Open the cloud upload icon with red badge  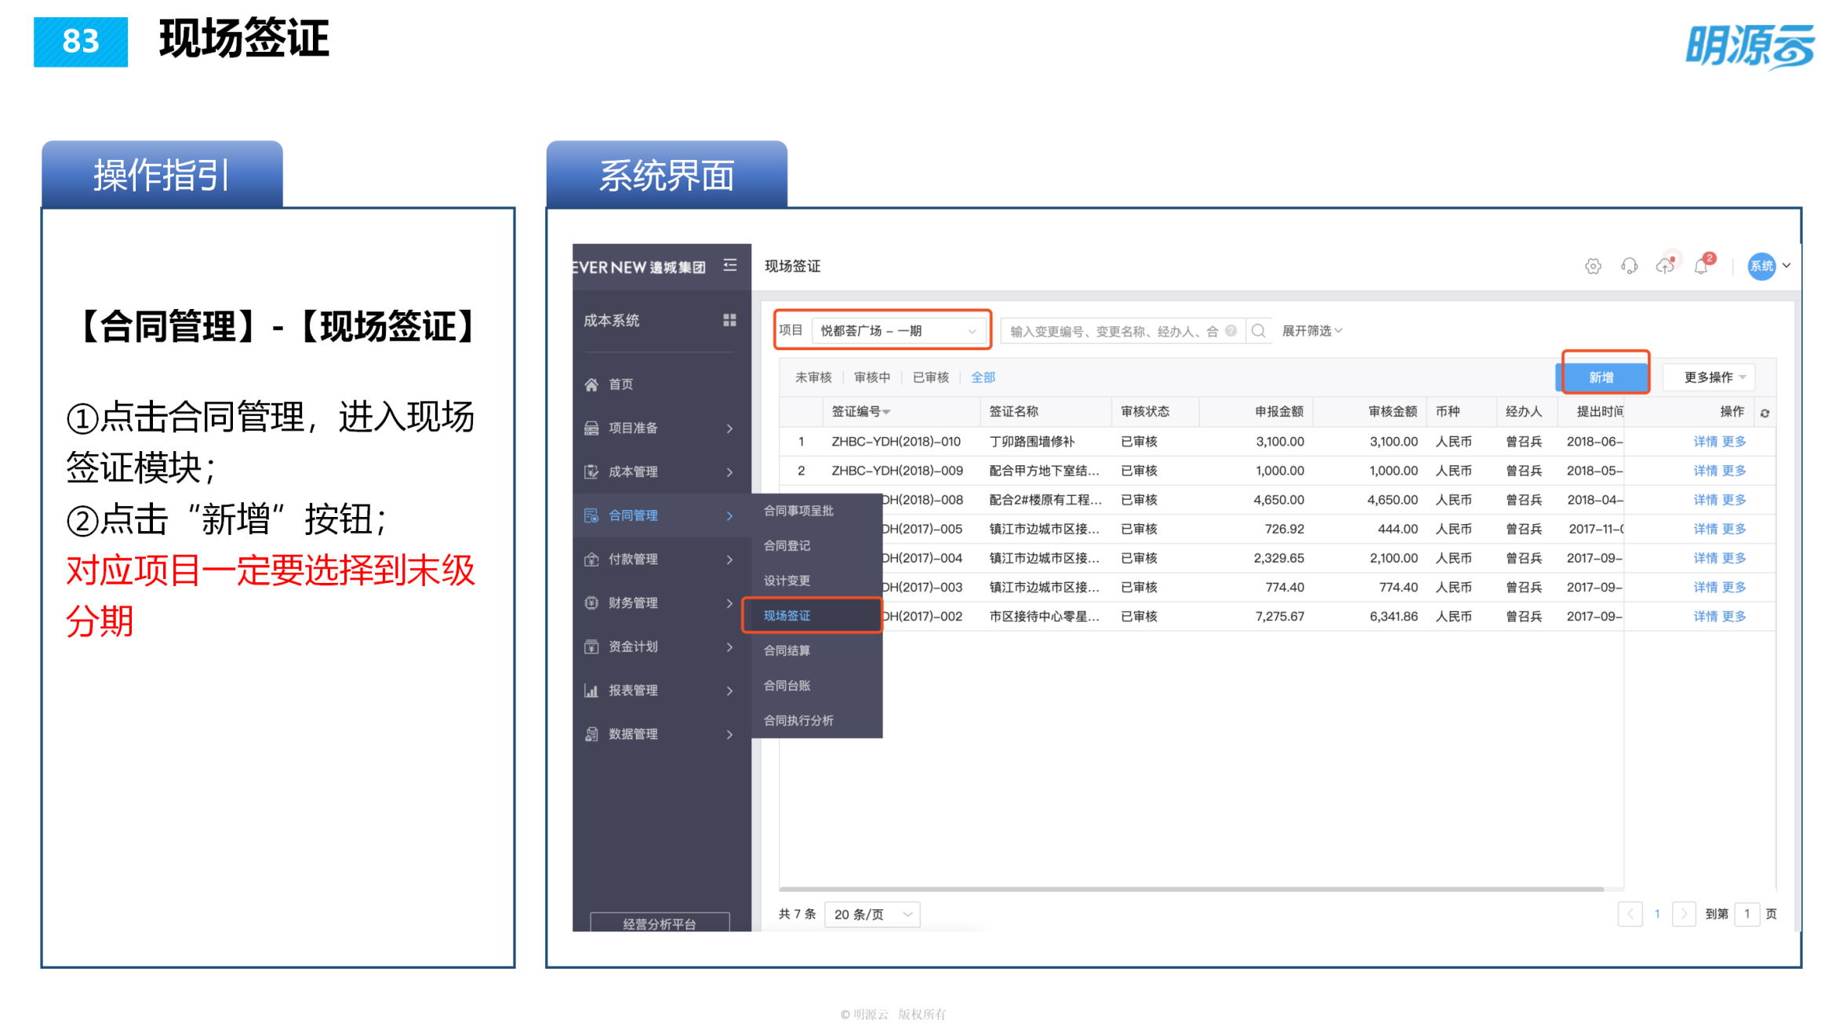[1666, 266]
